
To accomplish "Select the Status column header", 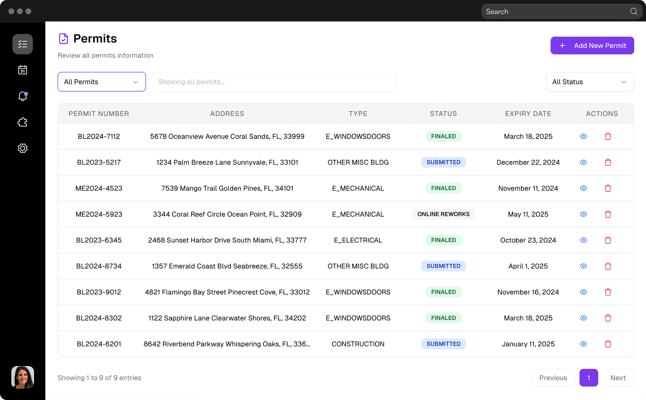I will (x=443, y=113).
